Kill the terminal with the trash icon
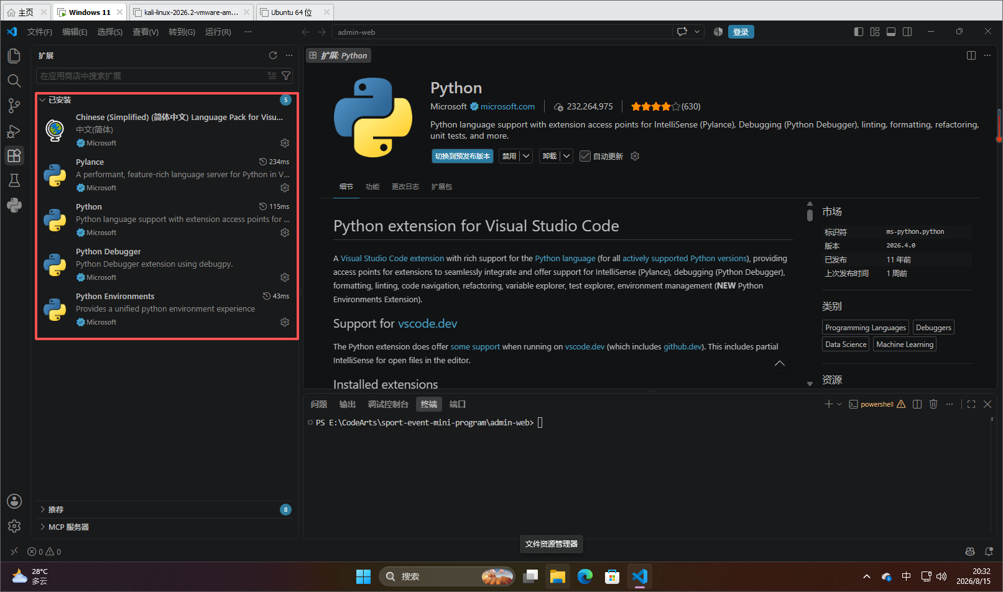The width and height of the screenshot is (1003, 592). click(x=933, y=404)
